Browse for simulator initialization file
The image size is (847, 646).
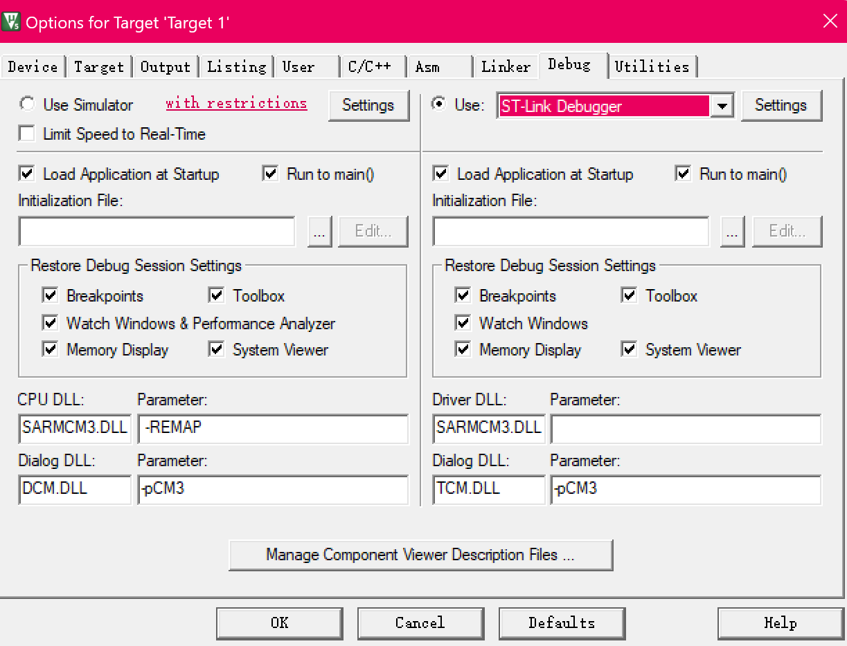point(319,232)
